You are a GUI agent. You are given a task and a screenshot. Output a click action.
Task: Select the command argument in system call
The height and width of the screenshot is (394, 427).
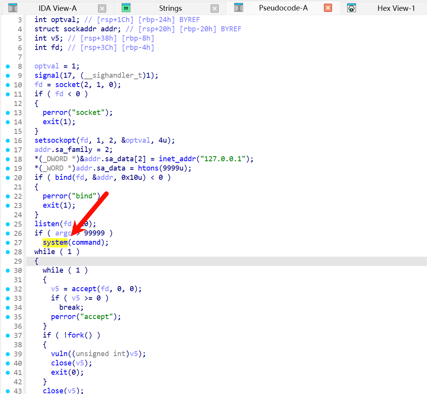[87, 242]
